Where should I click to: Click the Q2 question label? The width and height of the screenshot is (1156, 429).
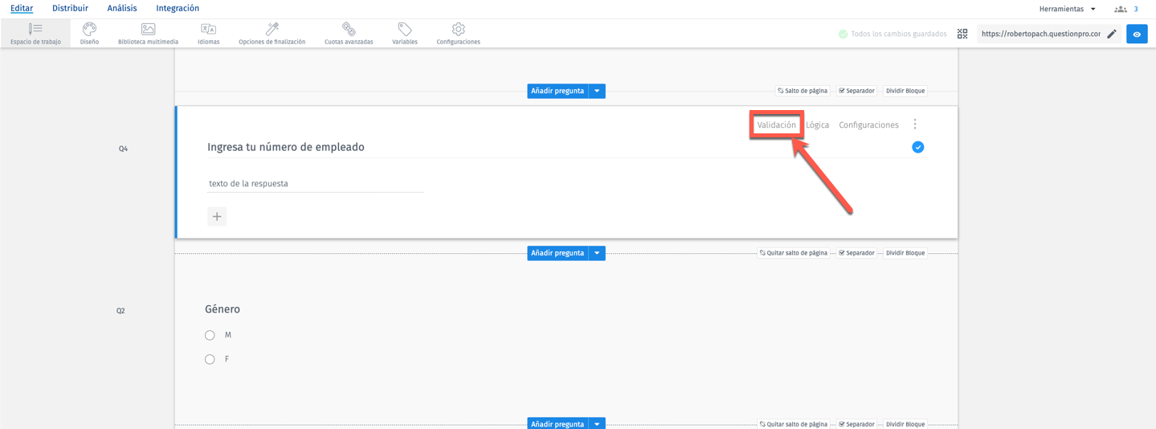click(x=121, y=311)
